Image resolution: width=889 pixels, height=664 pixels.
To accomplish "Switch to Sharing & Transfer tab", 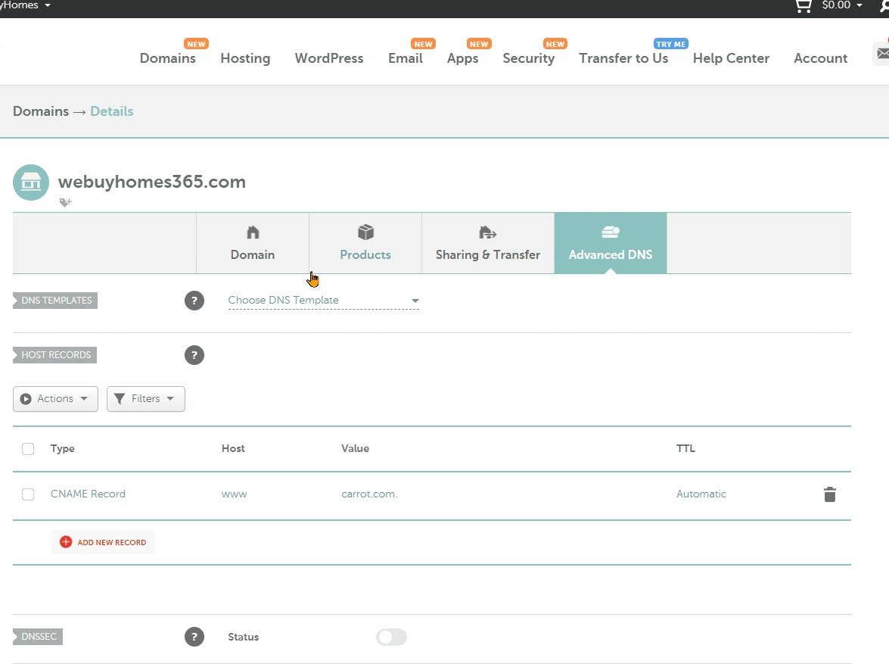I will [x=488, y=244].
